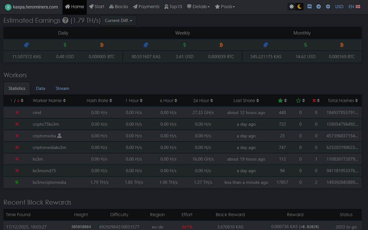The height and width of the screenshot is (230, 368).
Task: Click Weekly KAS coins icon
Action: coord(146,45)
